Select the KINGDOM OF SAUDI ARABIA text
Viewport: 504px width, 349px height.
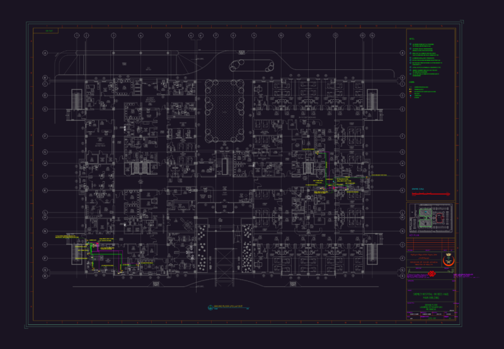(x=423, y=262)
